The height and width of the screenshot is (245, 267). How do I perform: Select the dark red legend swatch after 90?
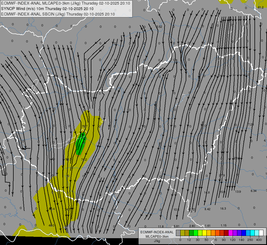click(x=226, y=233)
